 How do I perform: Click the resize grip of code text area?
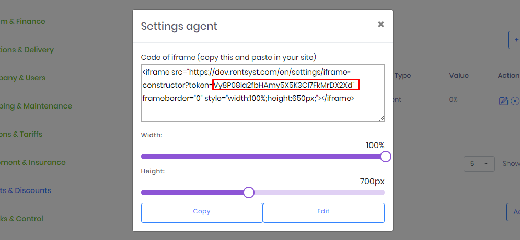[x=382, y=118]
